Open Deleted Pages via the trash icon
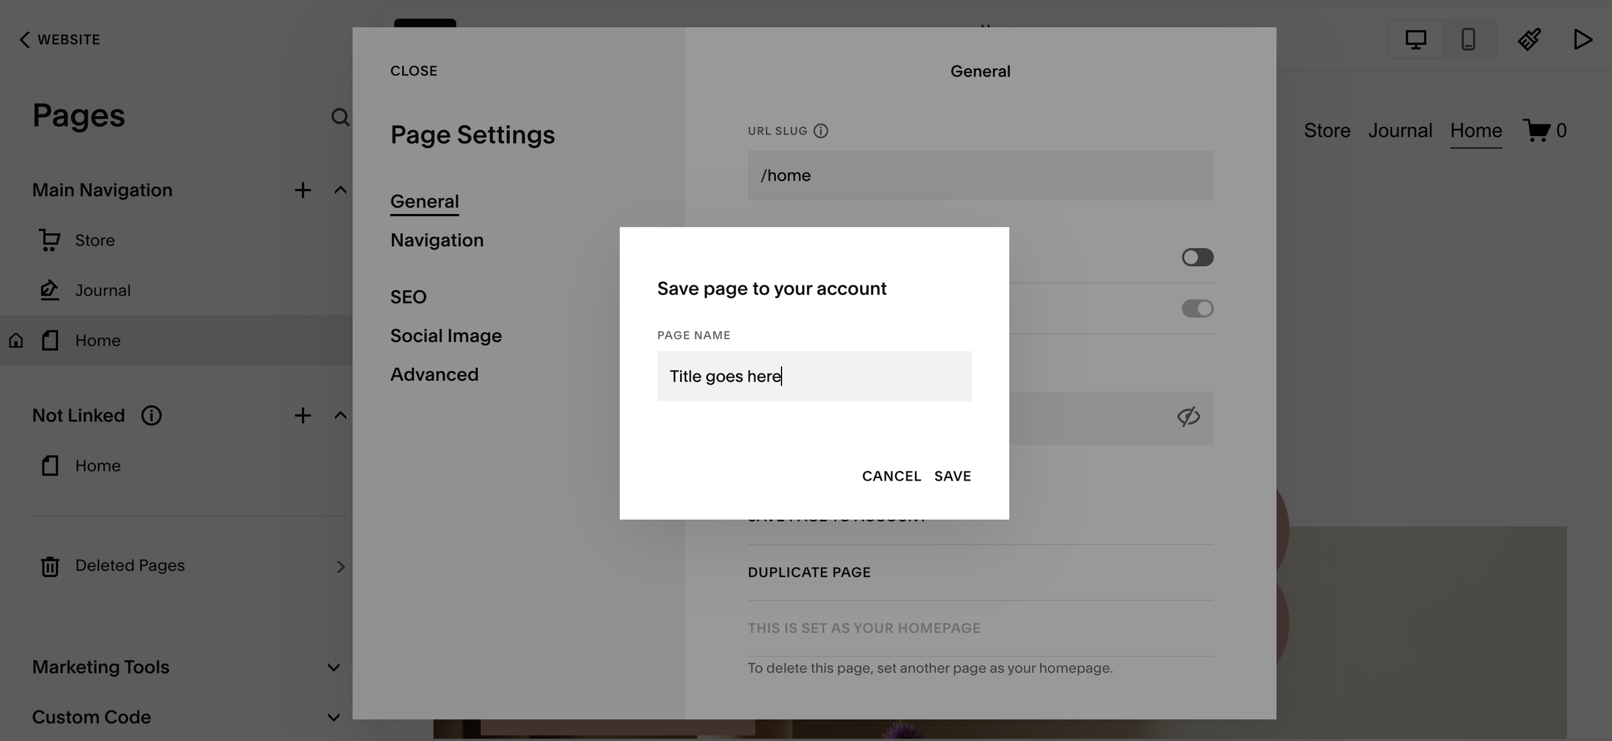 point(50,566)
